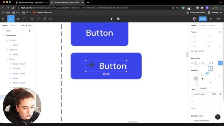Open the Frame type dropdown
Image resolution: width=224 pixels, height=126 pixels.
pyautogui.click(x=194, y=32)
